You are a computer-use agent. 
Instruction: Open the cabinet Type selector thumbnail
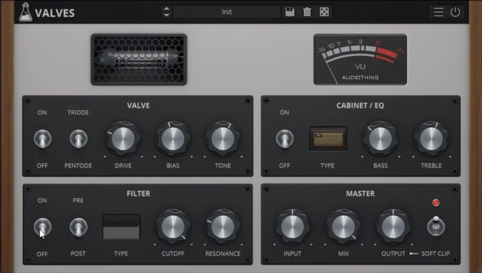coord(328,139)
